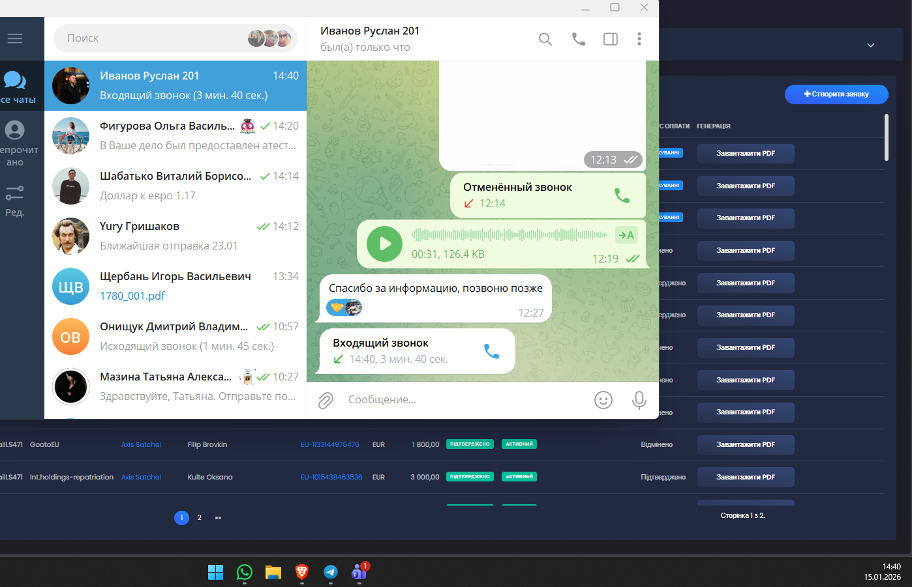Viewport: 912px width, 587px height.
Task: Click the Kulte Oksana name cell
Action: pos(210,478)
